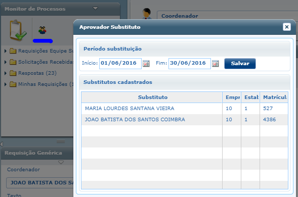The width and height of the screenshot is (298, 197).
Task: Click the left-panel collapse arrow
Action: pos(2,144)
